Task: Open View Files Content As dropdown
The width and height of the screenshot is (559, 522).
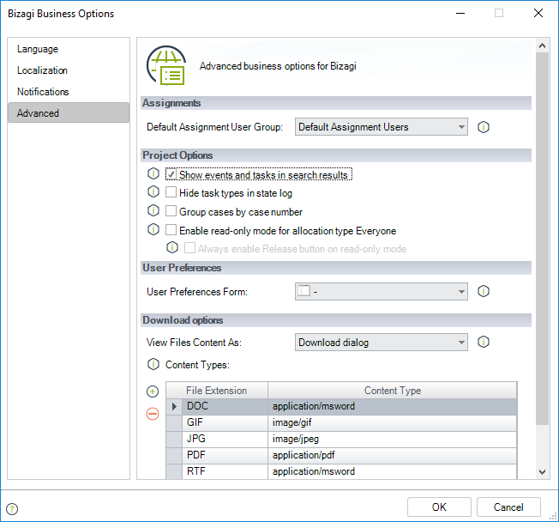Action: (382, 343)
